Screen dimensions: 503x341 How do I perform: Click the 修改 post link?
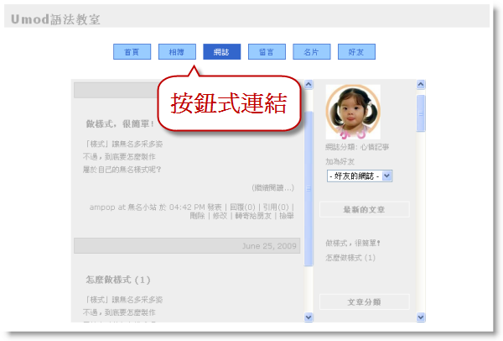pyautogui.click(x=220, y=216)
